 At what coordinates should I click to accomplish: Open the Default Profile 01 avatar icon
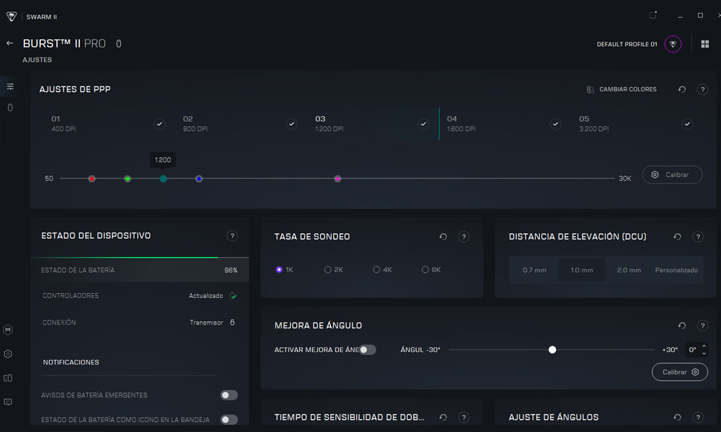[x=673, y=44]
